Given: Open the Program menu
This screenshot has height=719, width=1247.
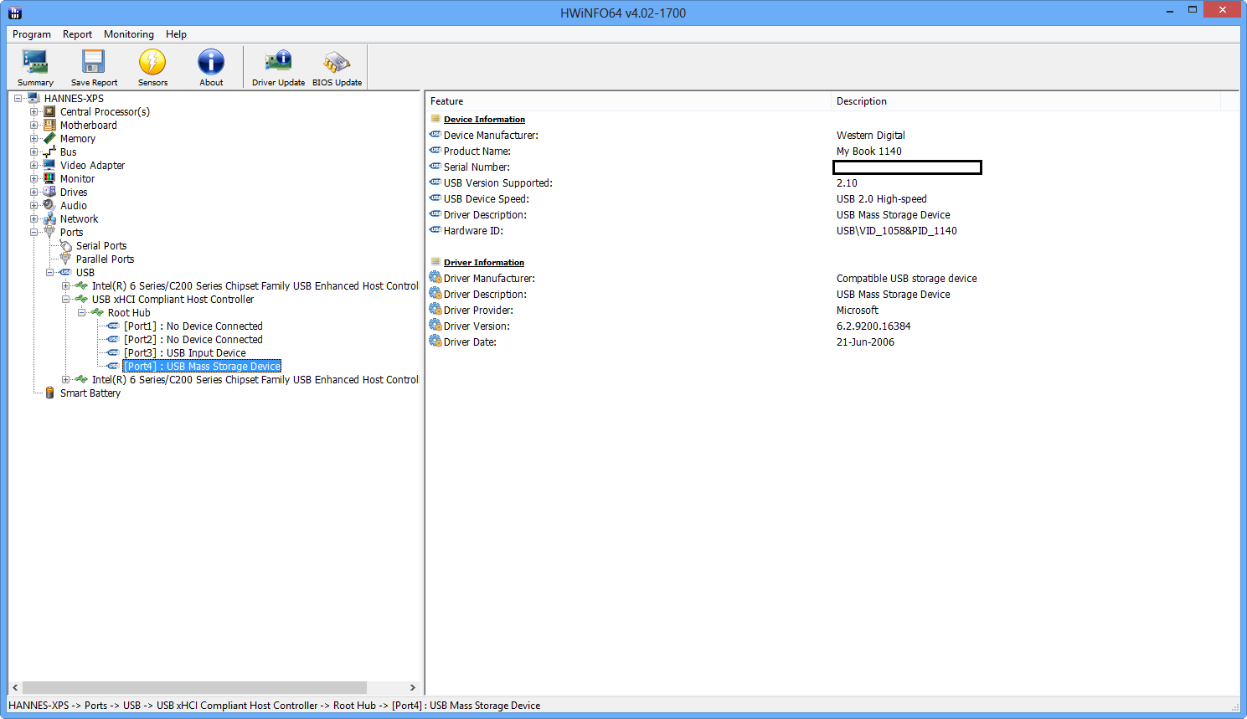Looking at the screenshot, I should pos(32,34).
